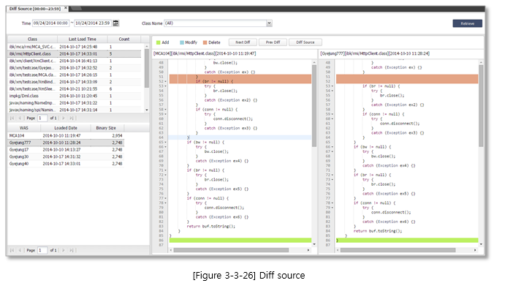The width and height of the screenshot is (505, 283).
Task: Go to previous page of WAS list
Action: (x=20, y=250)
